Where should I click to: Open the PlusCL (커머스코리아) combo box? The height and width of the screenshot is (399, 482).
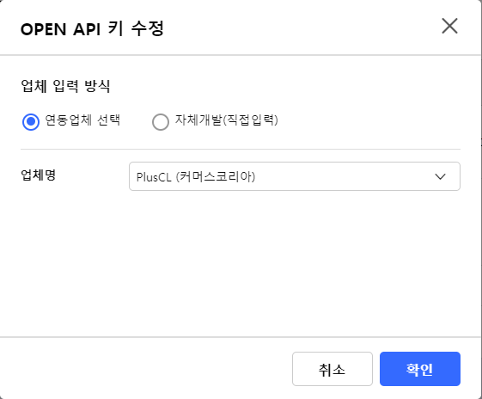pyautogui.click(x=295, y=176)
